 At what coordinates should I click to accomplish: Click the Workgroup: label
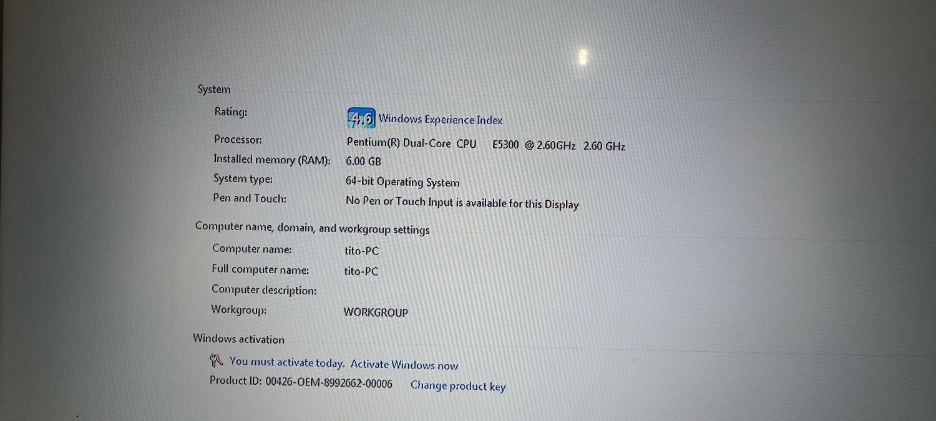pyautogui.click(x=238, y=310)
